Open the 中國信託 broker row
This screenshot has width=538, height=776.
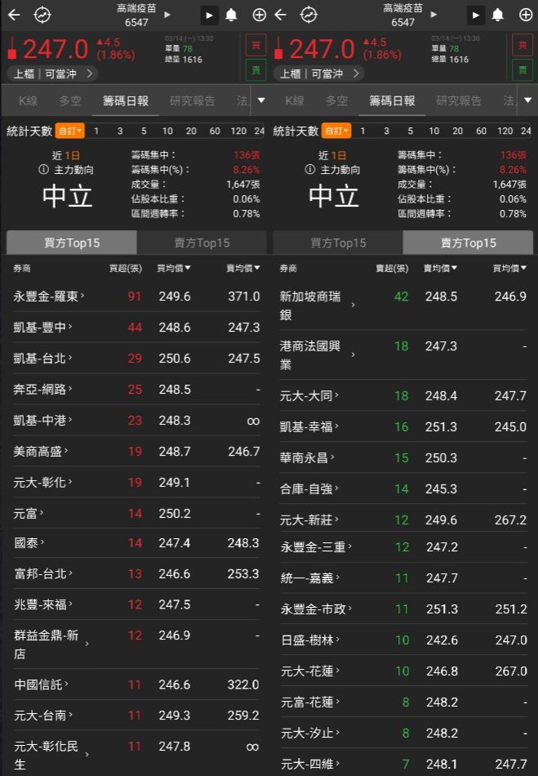point(136,685)
